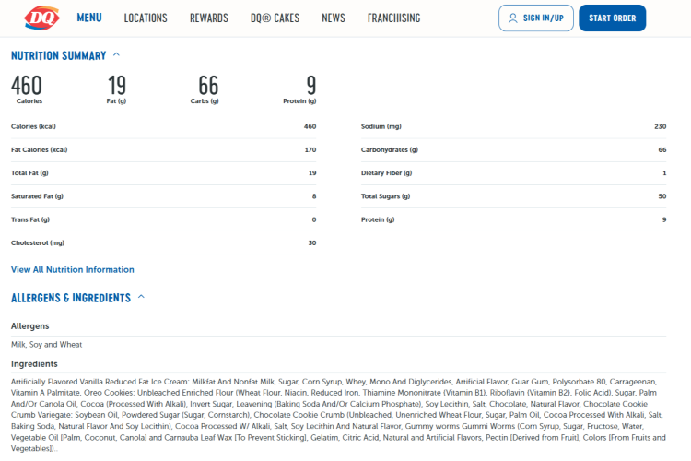Select the large 66 Carbs (g) figure
The image size is (691, 461).
(x=208, y=85)
